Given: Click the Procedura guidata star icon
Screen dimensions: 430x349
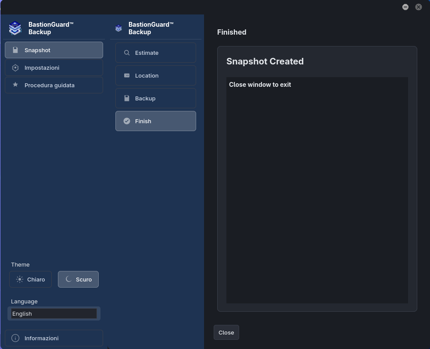Looking at the screenshot, I should tap(15, 85).
